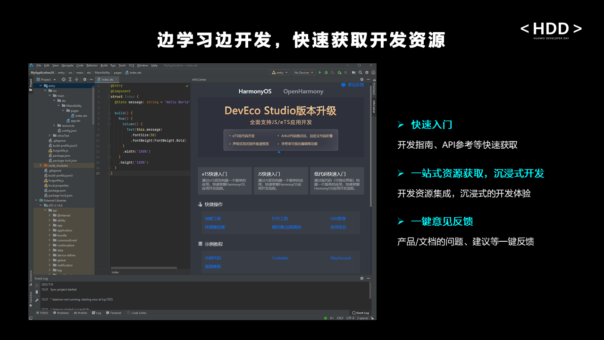Open the Build menu
This screenshot has height=340, width=604.
pos(104,65)
